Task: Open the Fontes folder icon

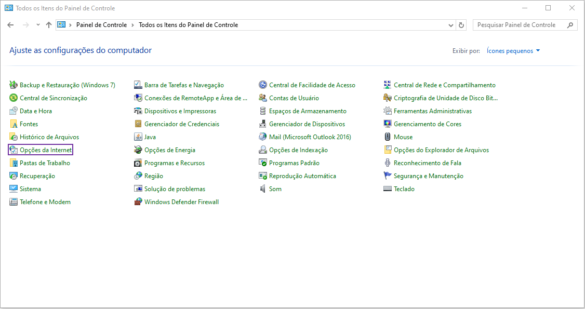Action: pyautogui.click(x=14, y=124)
